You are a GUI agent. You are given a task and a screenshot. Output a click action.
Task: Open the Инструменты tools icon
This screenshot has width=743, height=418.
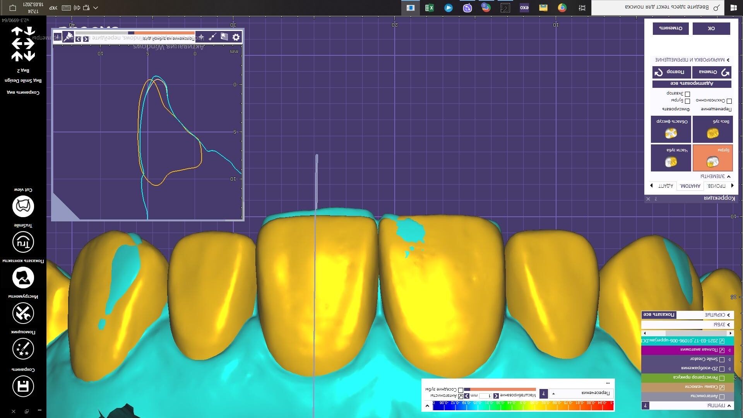(x=23, y=313)
